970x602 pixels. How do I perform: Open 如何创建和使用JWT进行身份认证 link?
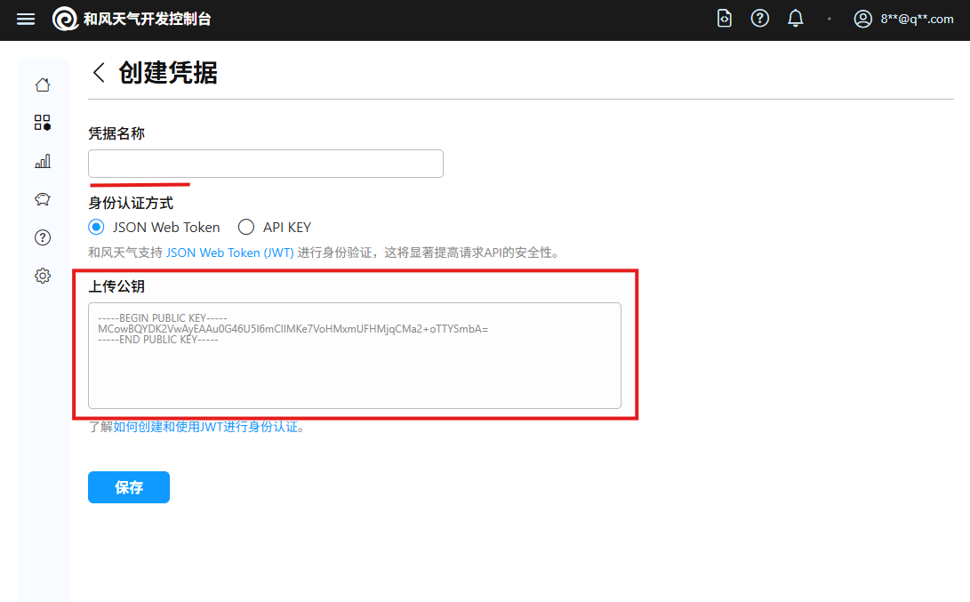[x=205, y=427]
